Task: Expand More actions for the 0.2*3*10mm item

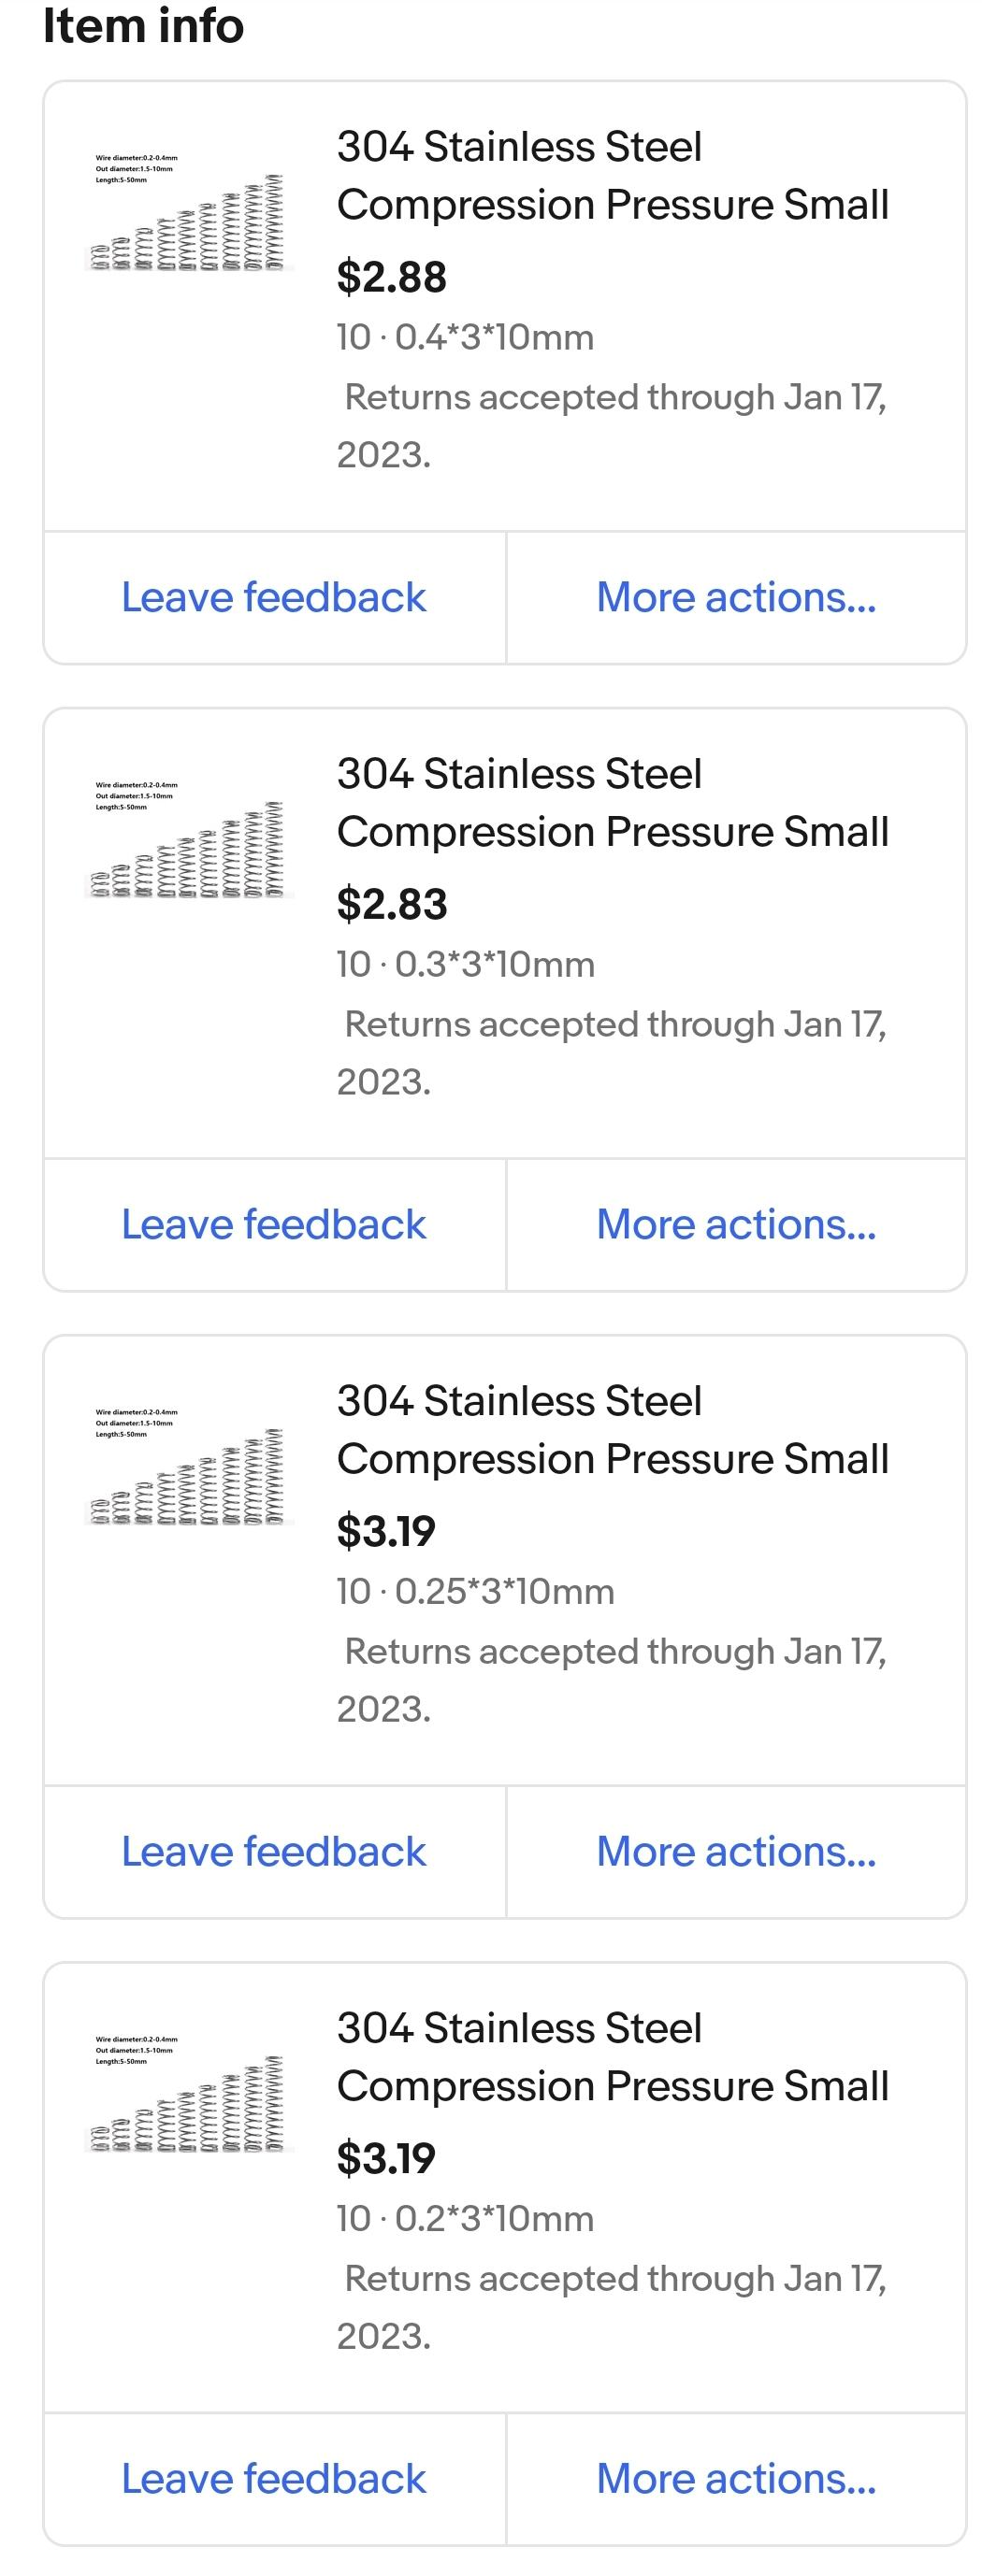Action: (736, 2478)
